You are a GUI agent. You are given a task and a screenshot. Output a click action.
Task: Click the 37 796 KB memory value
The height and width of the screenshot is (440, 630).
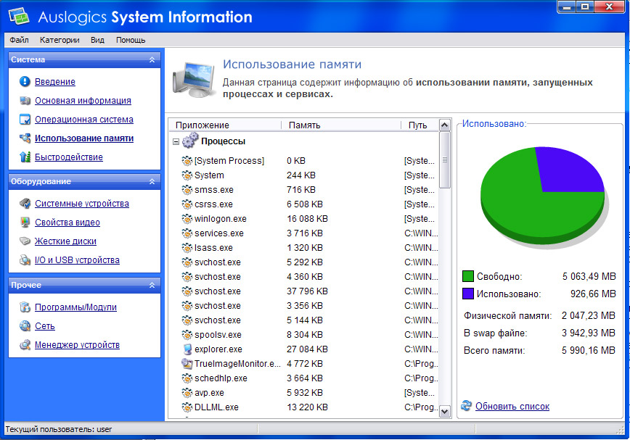pos(307,291)
